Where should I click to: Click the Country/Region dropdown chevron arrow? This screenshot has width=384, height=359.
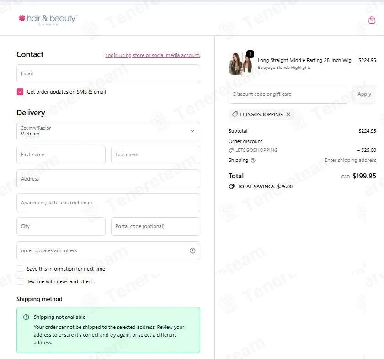pos(192,131)
